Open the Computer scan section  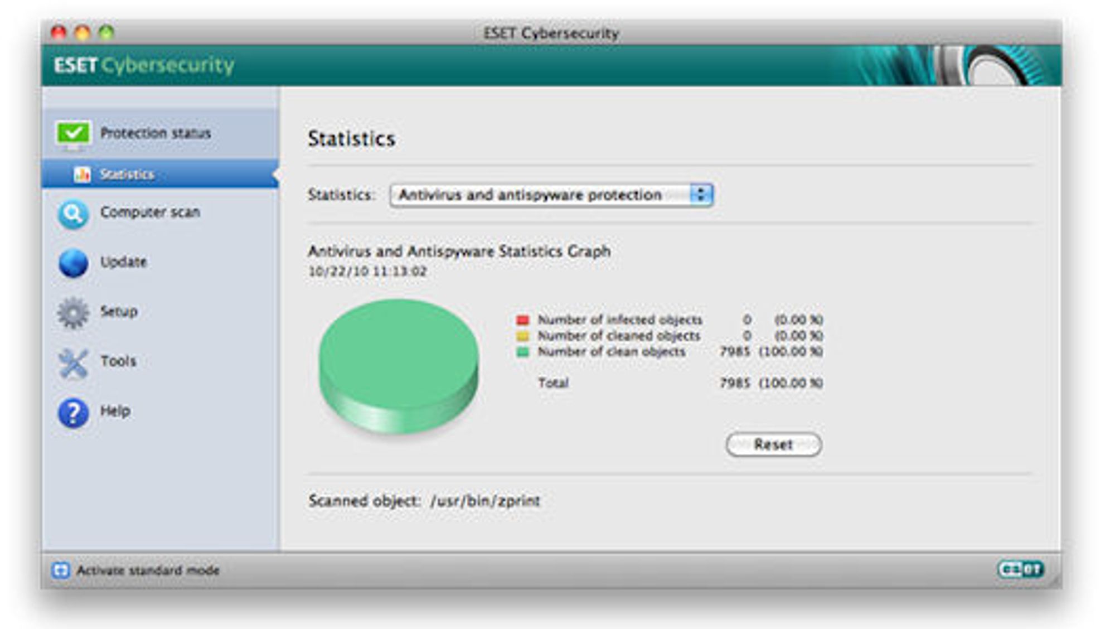point(160,212)
